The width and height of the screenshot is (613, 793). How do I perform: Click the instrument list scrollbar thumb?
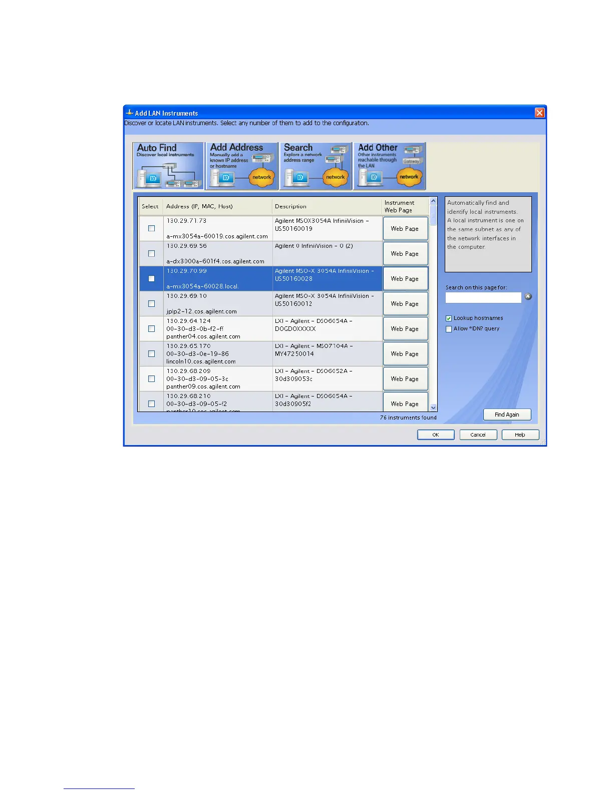click(434, 215)
